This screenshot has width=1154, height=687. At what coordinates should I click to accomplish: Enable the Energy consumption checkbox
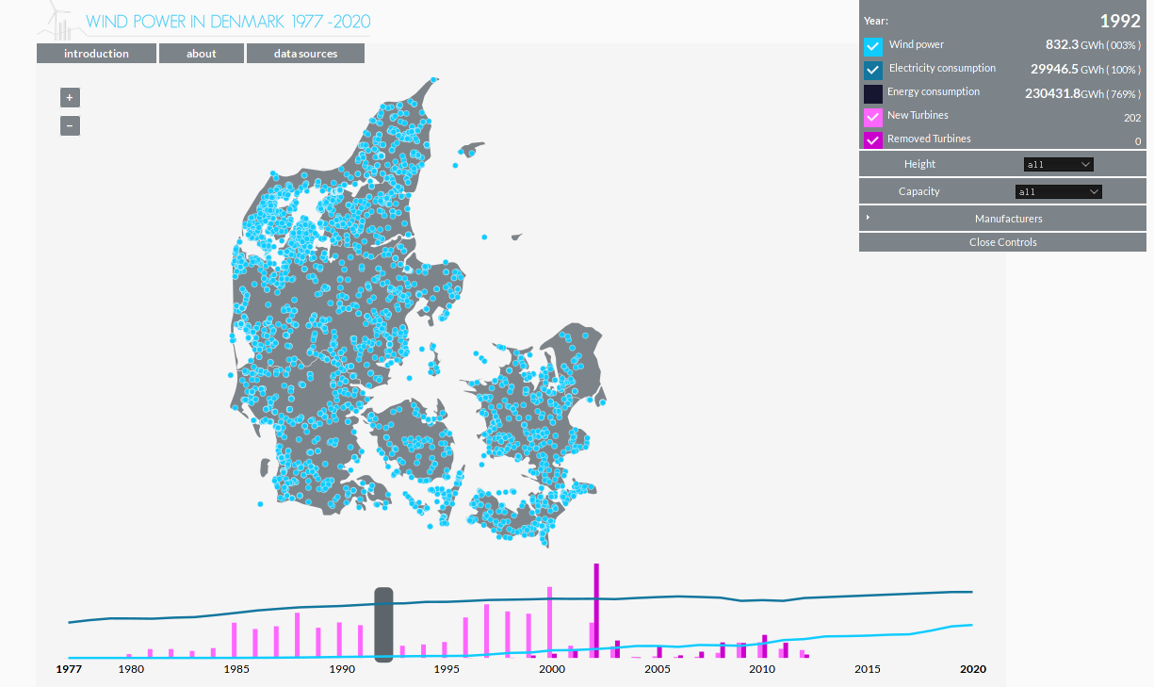(x=873, y=93)
